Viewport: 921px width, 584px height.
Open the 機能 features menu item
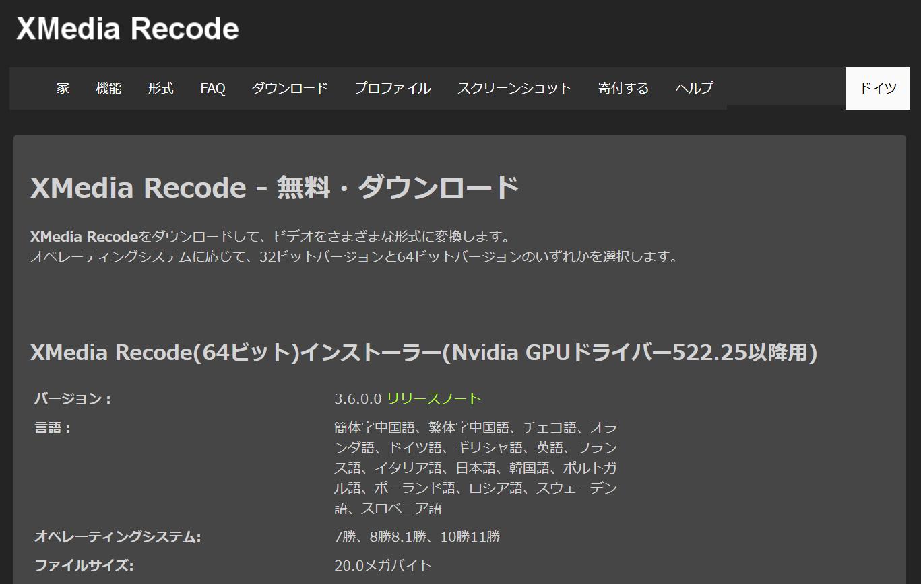[x=108, y=88]
